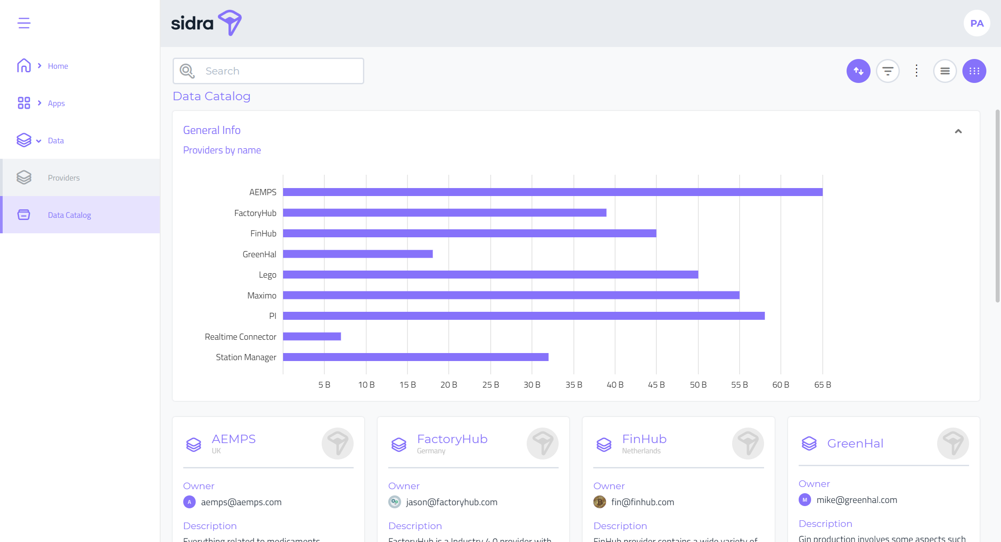Screen dimensions: 1001x542
Task: Open the AEMPS provider card title
Action: [x=233, y=439]
